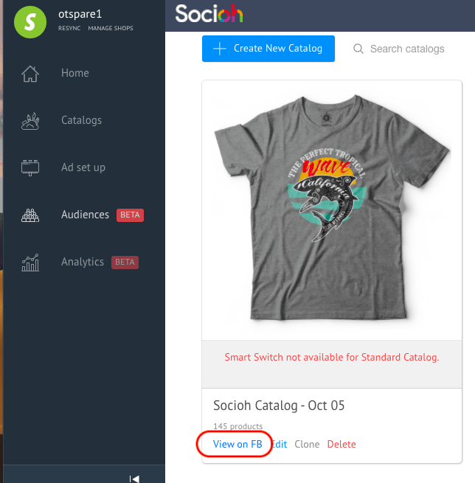Focus the Search catalogs field

[x=407, y=49]
